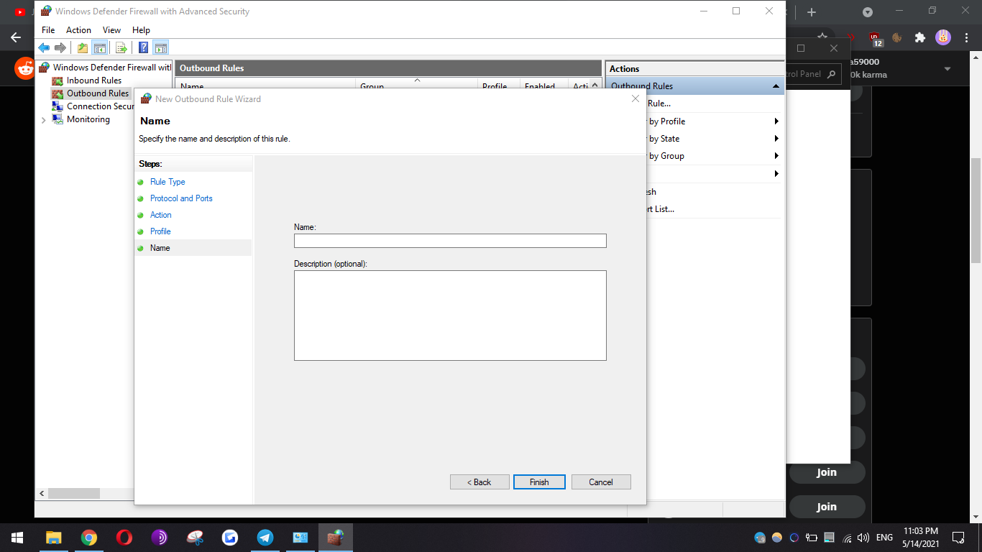Click the folder icon with green arrow in toolbar

[x=82, y=47]
